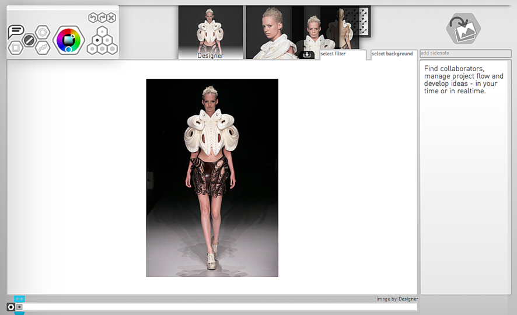Click the blue hue handle on color ring
The height and width of the screenshot is (315, 517).
tap(68, 50)
